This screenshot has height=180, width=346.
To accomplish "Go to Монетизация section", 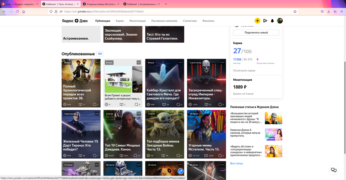I will click(x=138, y=21).
